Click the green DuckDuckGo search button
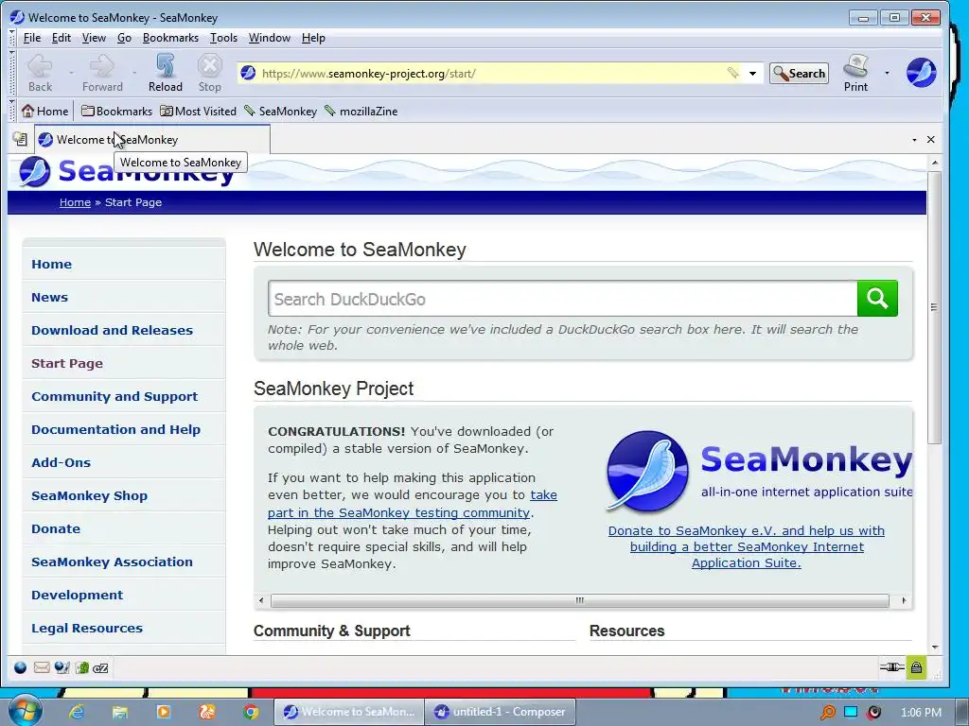The width and height of the screenshot is (969, 726). coord(877,298)
